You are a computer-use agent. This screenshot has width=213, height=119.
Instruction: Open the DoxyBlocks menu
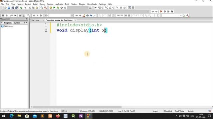click(x=92, y=4)
